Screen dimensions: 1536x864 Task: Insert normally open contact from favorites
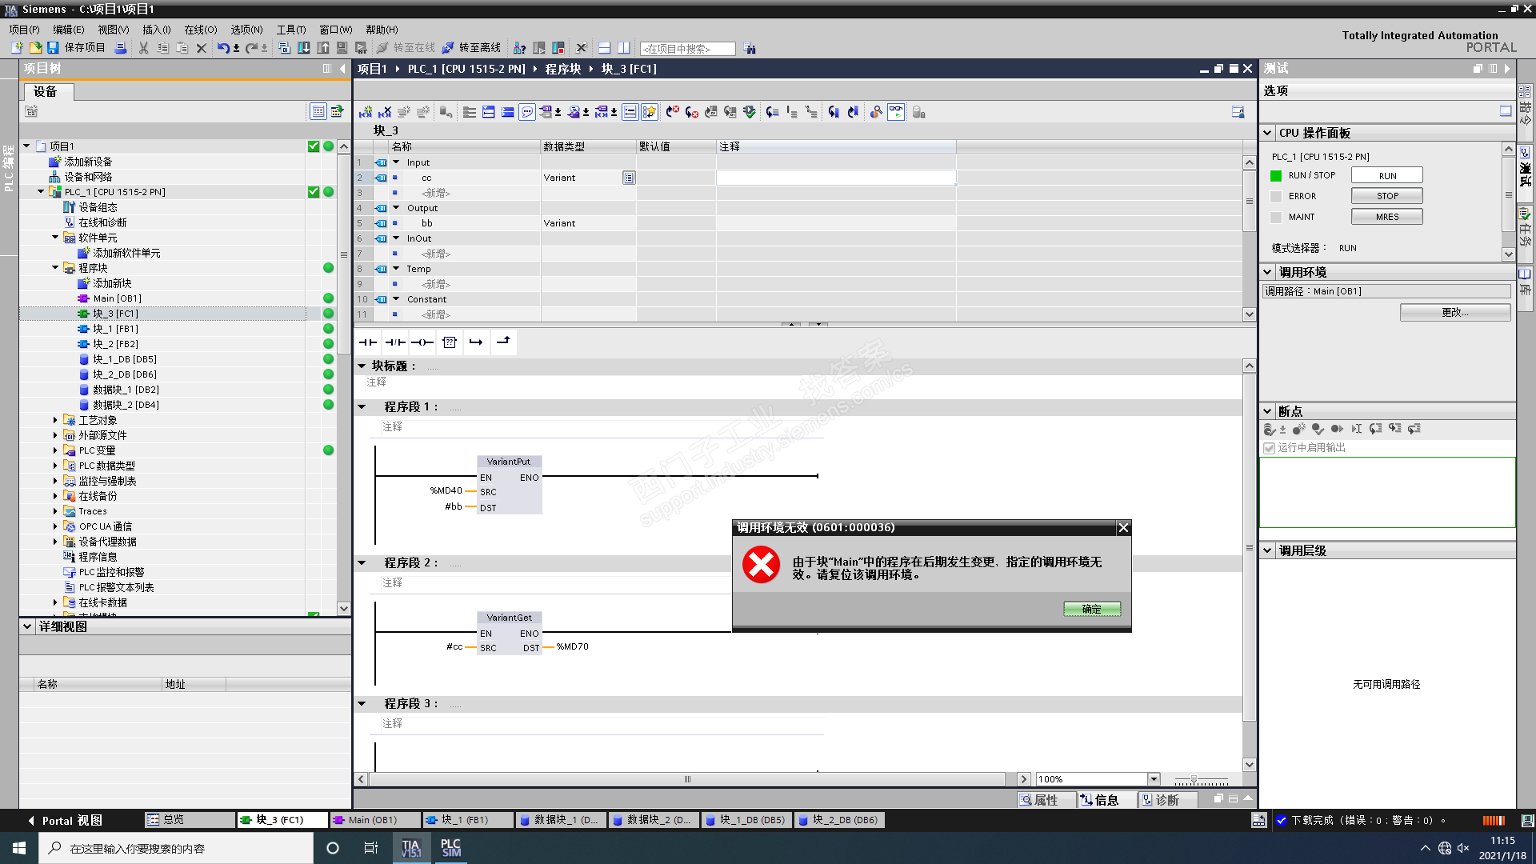(368, 342)
